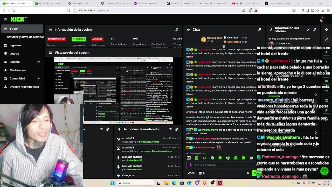Click the lightning bolt icon in right sidebar
This screenshot has height=187, width=332.
point(326,62)
